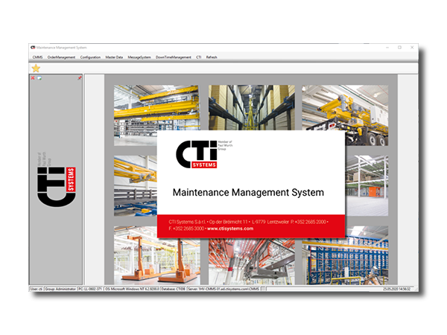Viewport: 447px width, 335px height.
Task: Click the white shelving hall photo
Action: click(x=367, y=185)
